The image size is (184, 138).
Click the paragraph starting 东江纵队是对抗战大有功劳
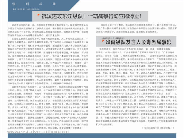pyautogui.click(x=48, y=61)
